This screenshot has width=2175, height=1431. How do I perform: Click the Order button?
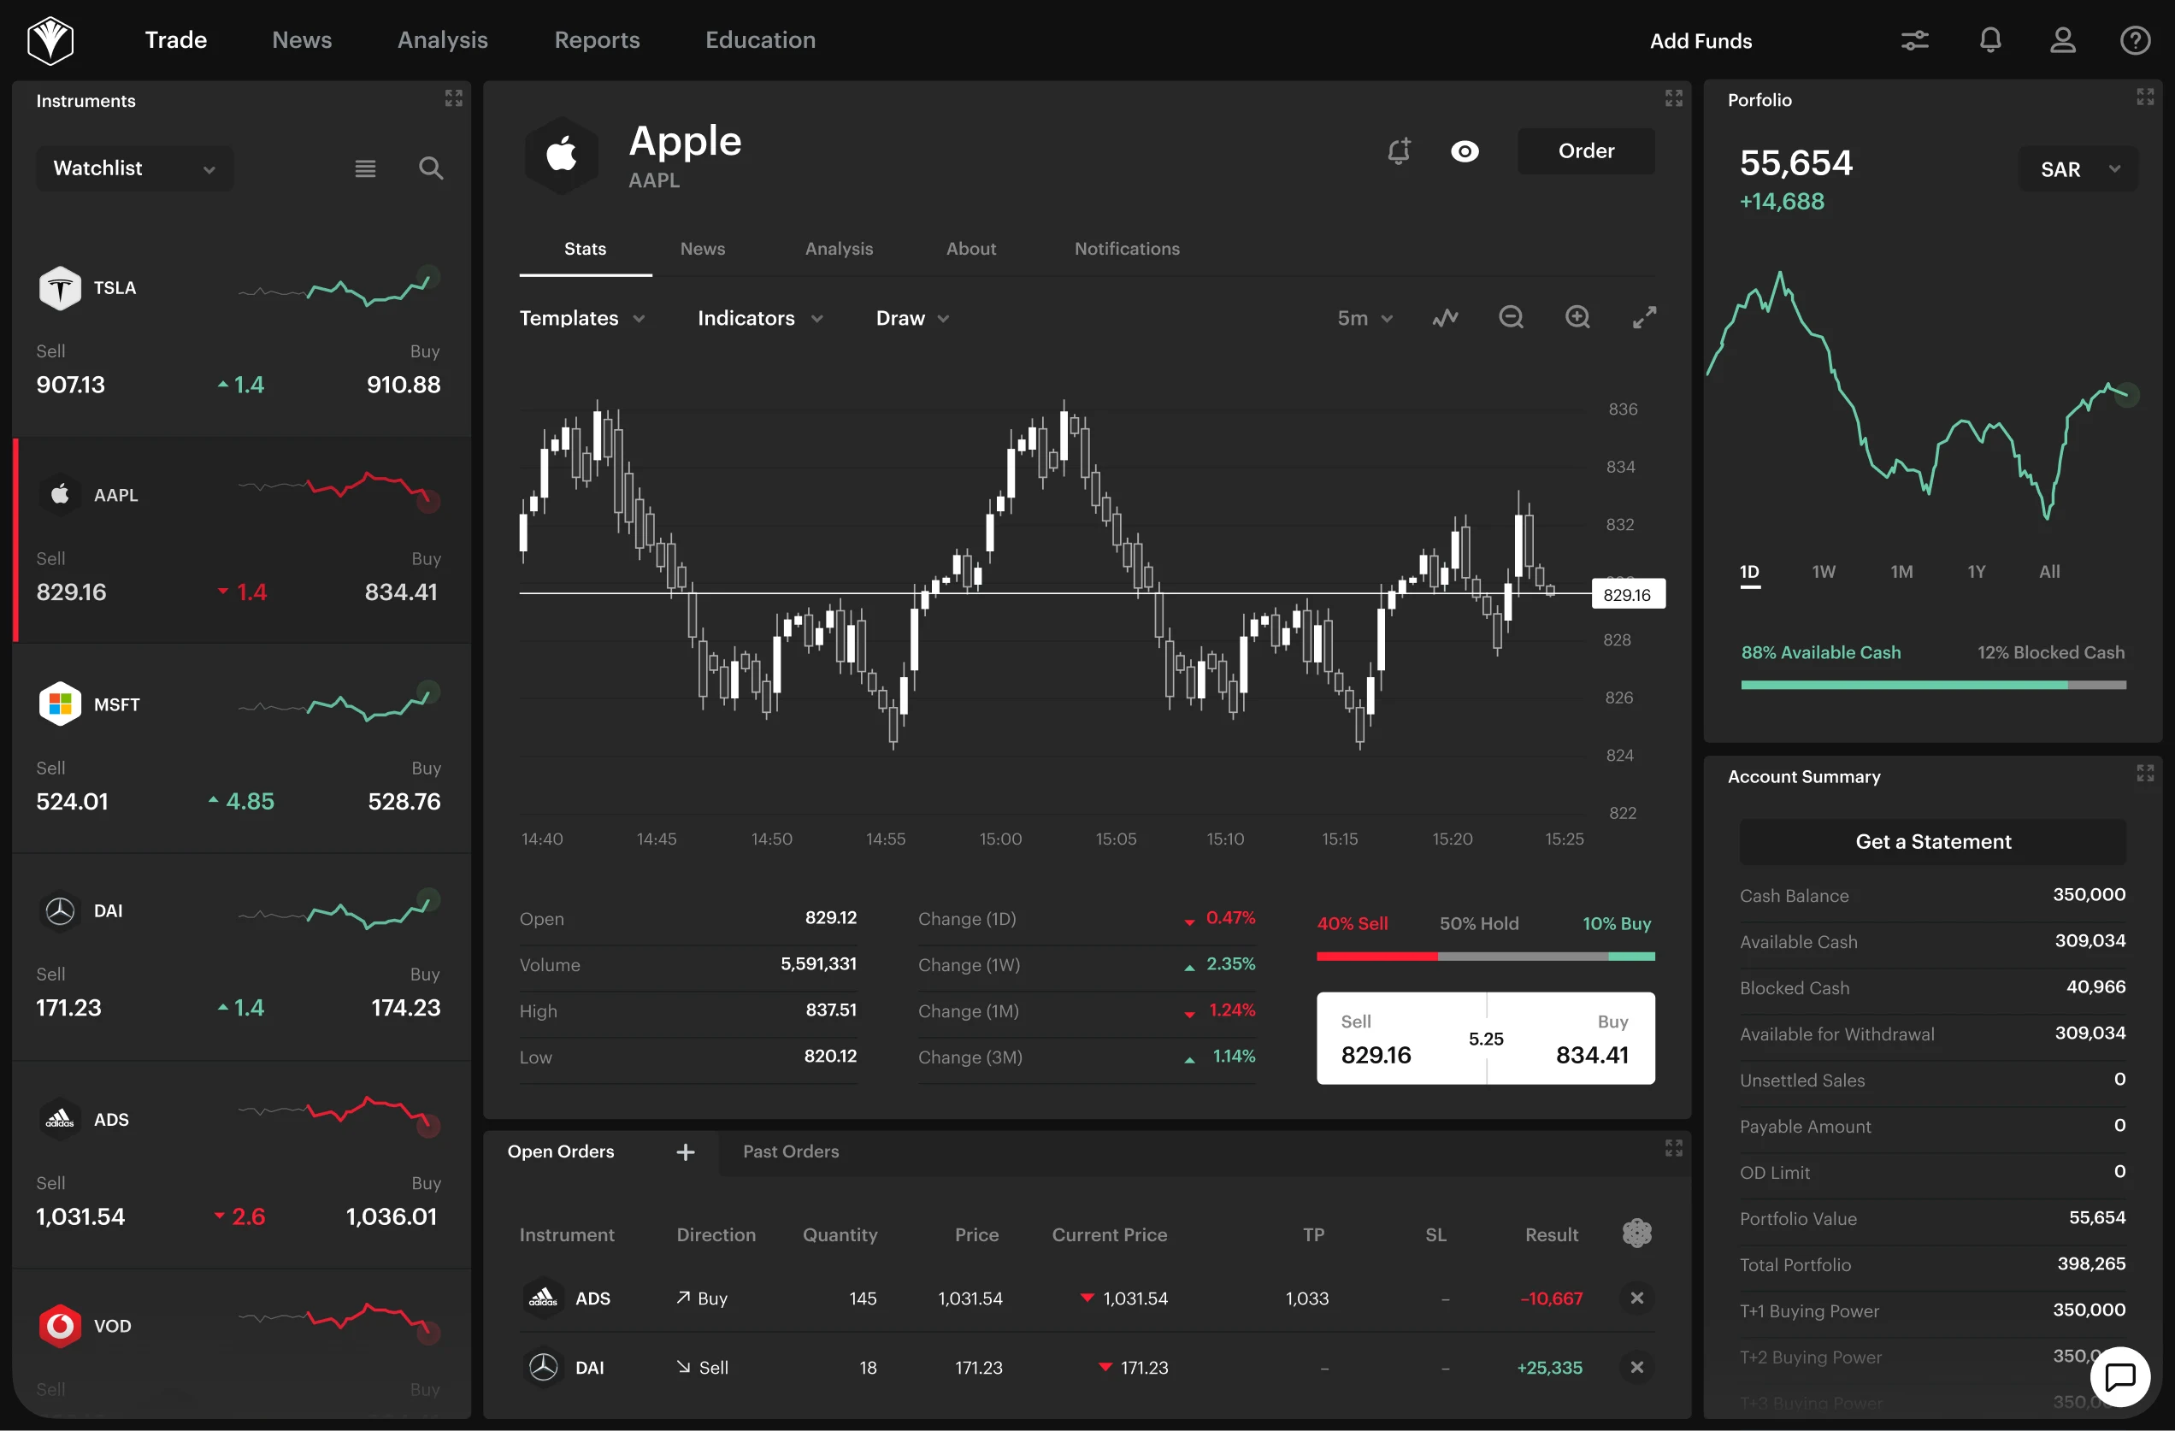pyautogui.click(x=1586, y=150)
